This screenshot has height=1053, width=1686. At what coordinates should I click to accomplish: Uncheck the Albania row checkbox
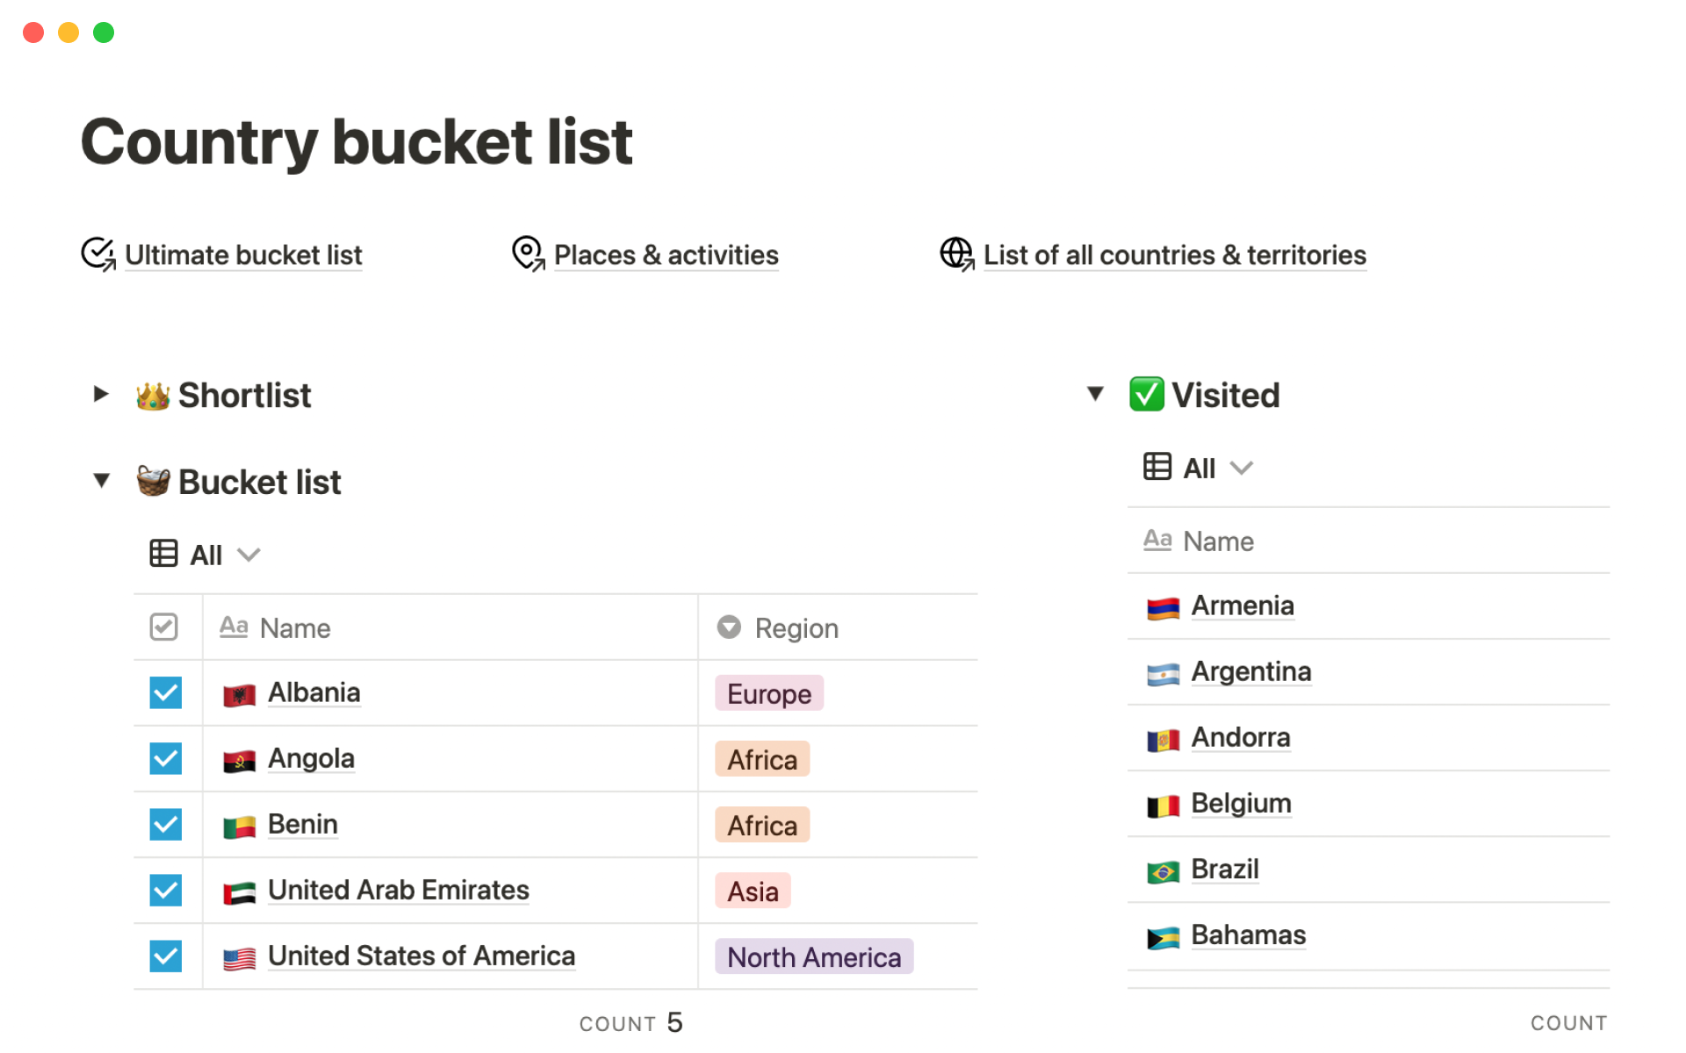(165, 693)
